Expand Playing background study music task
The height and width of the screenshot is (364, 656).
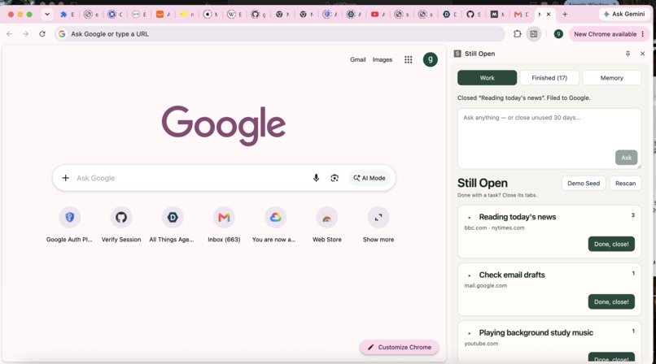point(470,333)
